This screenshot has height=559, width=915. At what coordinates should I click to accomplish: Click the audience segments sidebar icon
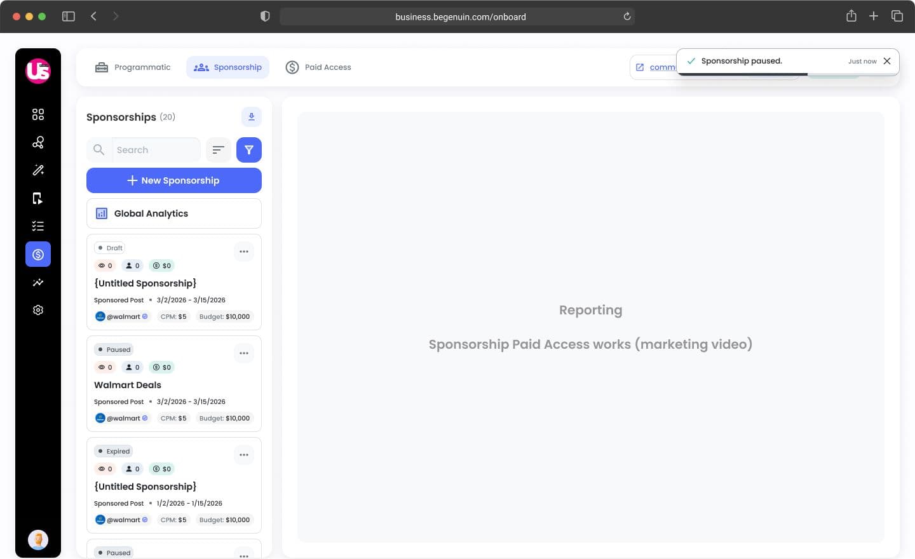click(x=38, y=142)
